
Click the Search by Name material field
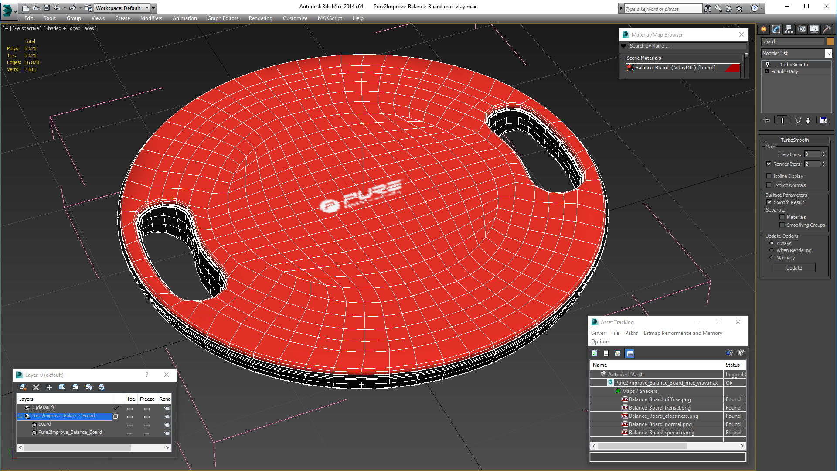coord(687,46)
